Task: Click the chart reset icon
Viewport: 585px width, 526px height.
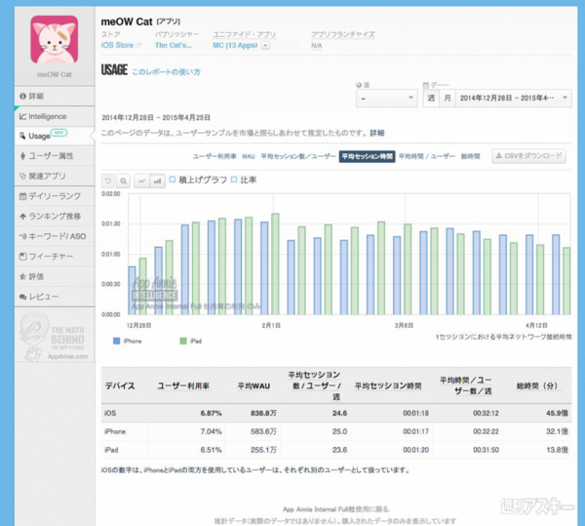Action: click(108, 182)
